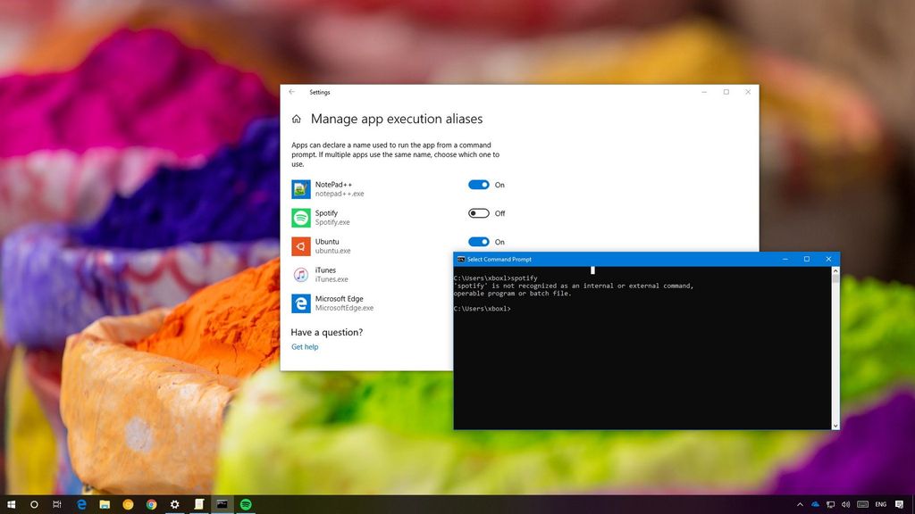Select the iTunes icon in the aliases list
The width and height of the screenshot is (915, 514).
click(299, 274)
